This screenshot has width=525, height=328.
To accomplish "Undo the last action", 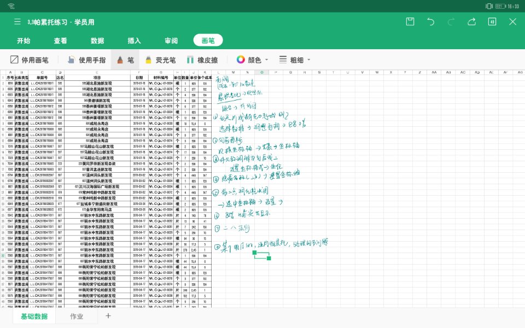I will click(430, 22).
